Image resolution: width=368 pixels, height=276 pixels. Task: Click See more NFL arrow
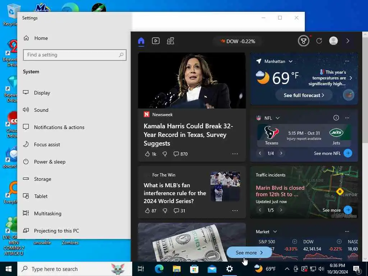pyautogui.click(x=348, y=153)
